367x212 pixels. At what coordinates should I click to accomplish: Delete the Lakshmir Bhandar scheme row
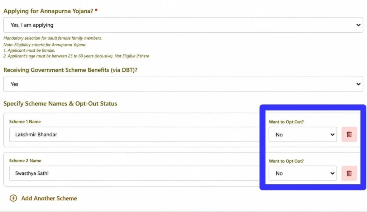[349, 135]
